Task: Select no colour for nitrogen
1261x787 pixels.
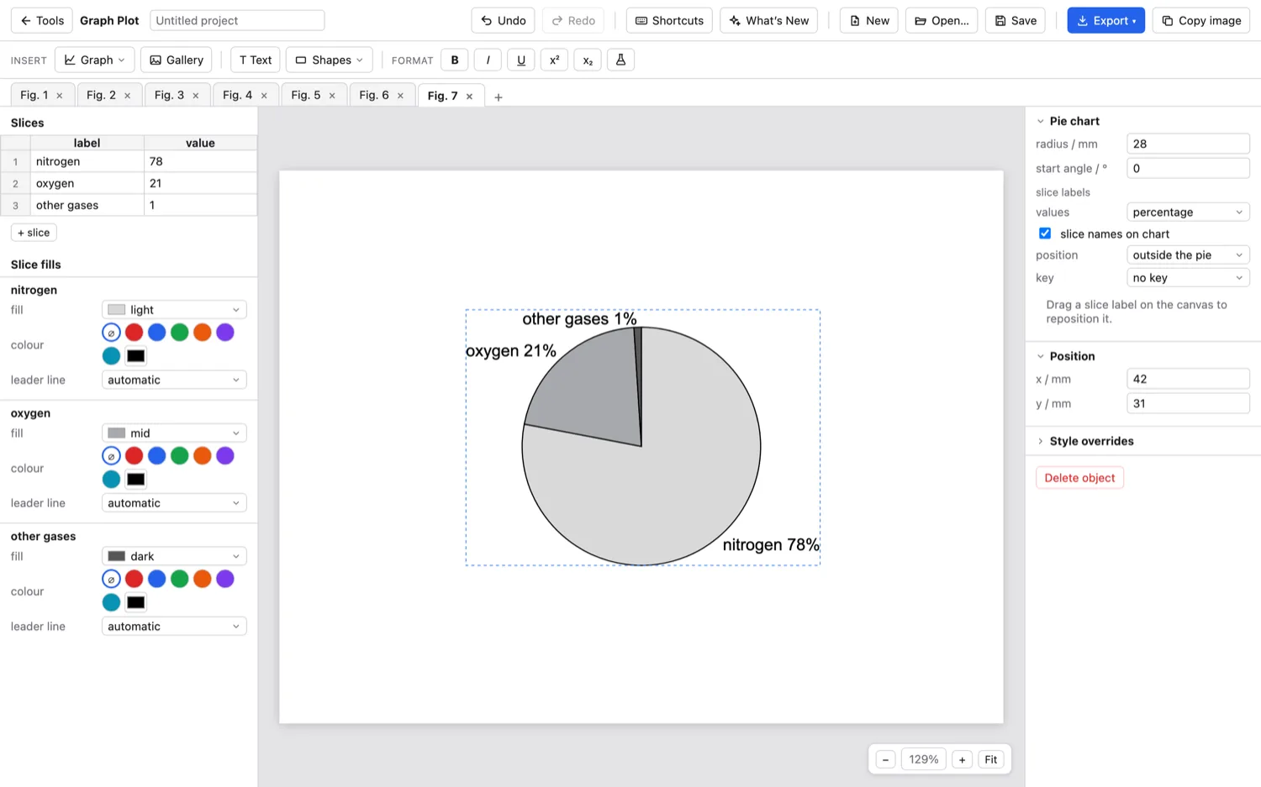Action: tap(111, 333)
